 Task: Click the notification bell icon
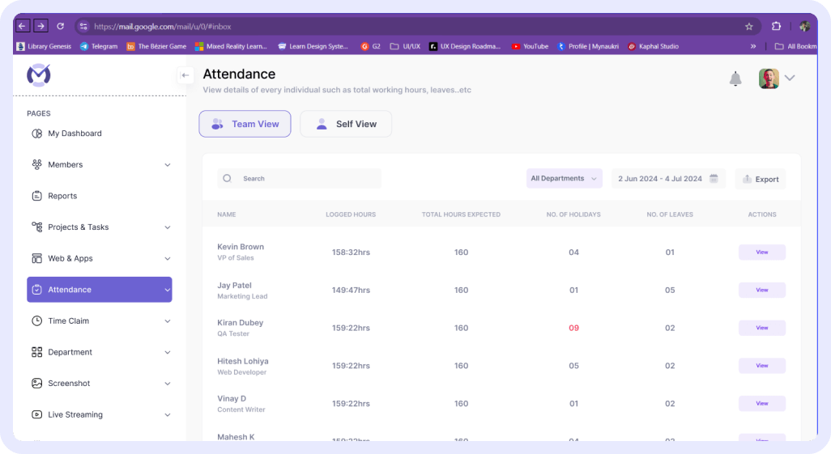[x=735, y=78]
